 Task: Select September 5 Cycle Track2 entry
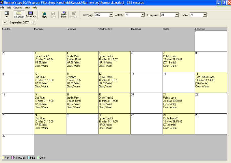(114, 62)
